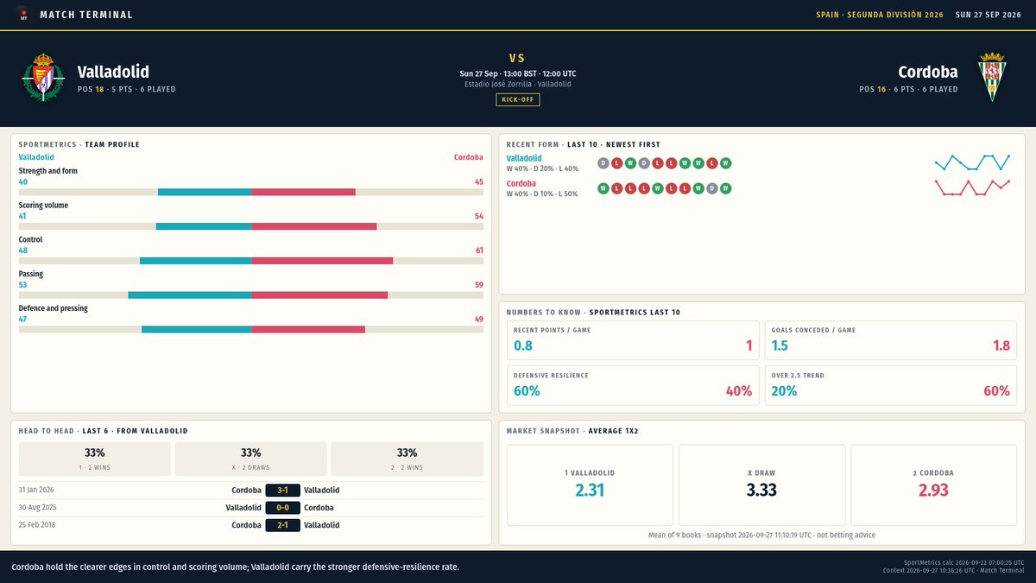Click Valladolid label in Recent Form panel
Viewport: 1036px width, 583px height.
pos(524,158)
